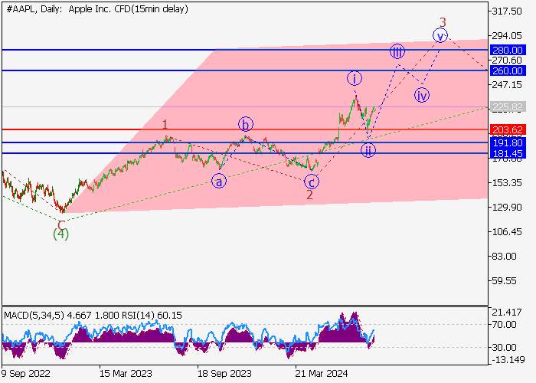Click the blue horizontal line at 280.00
Screen dimensions: 536x383
click(x=245, y=50)
